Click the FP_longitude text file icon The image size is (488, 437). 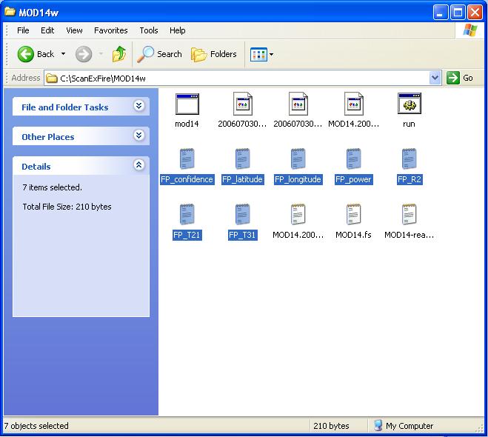click(298, 159)
